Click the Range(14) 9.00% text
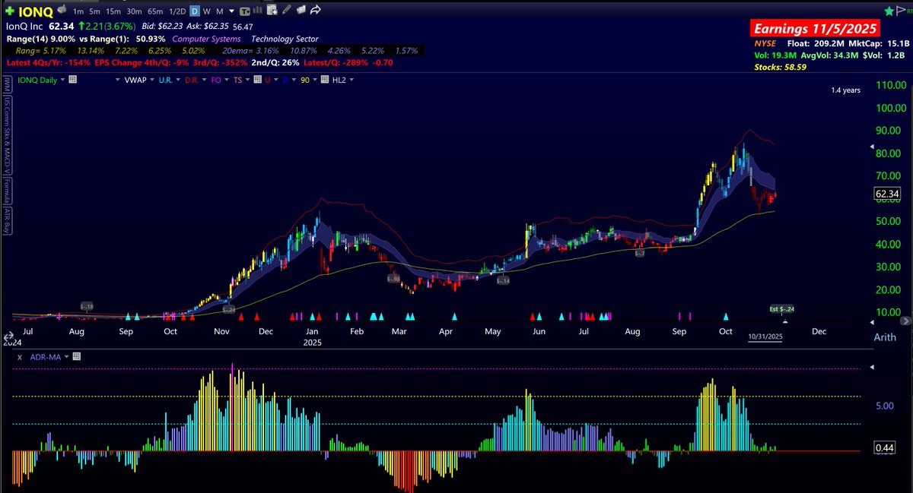The image size is (913, 493). [40, 39]
